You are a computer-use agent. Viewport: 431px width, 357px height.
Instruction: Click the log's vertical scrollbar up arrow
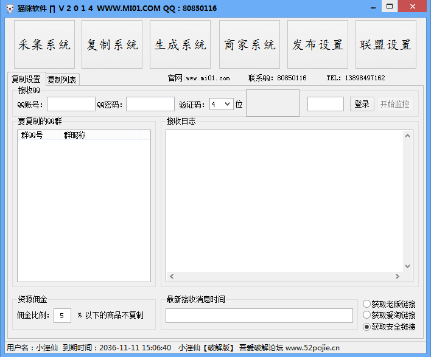[408, 136]
